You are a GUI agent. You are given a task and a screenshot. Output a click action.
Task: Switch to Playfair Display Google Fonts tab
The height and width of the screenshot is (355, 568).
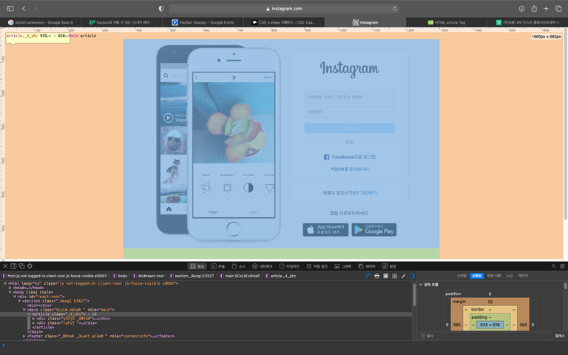coord(203,22)
